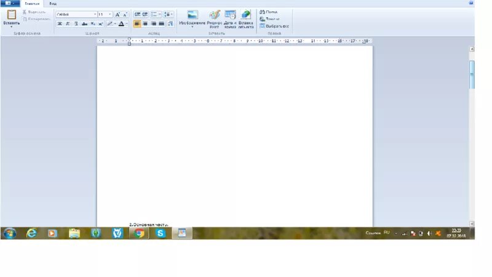
Task: Open the list style dropdown arrow
Action: point(160,14)
